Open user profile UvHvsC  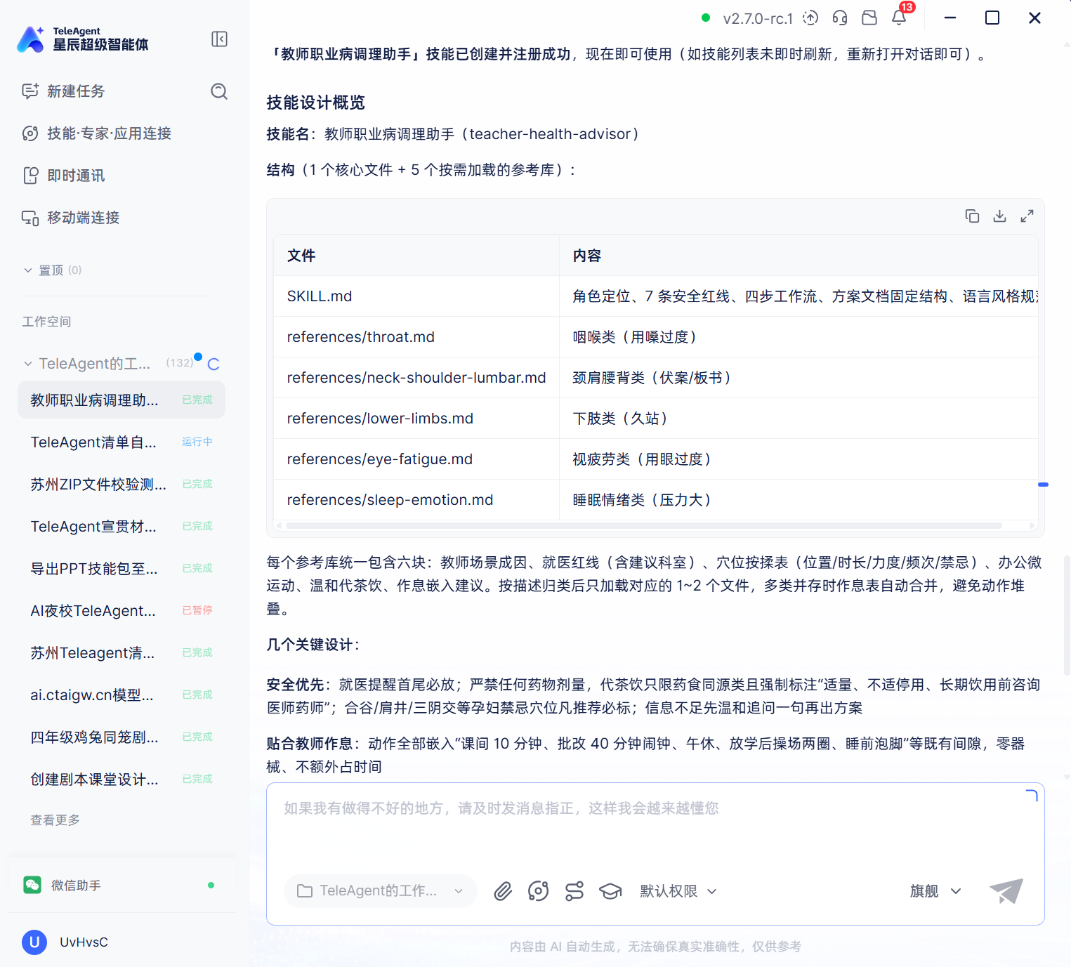(x=65, y=942)
